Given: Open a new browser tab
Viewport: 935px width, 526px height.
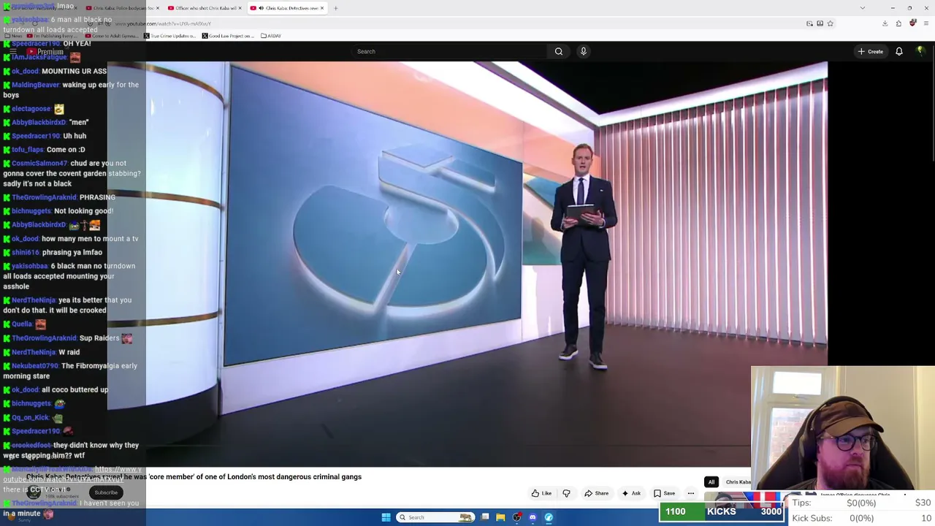Looking at the screenshot, I should (335, 8).
